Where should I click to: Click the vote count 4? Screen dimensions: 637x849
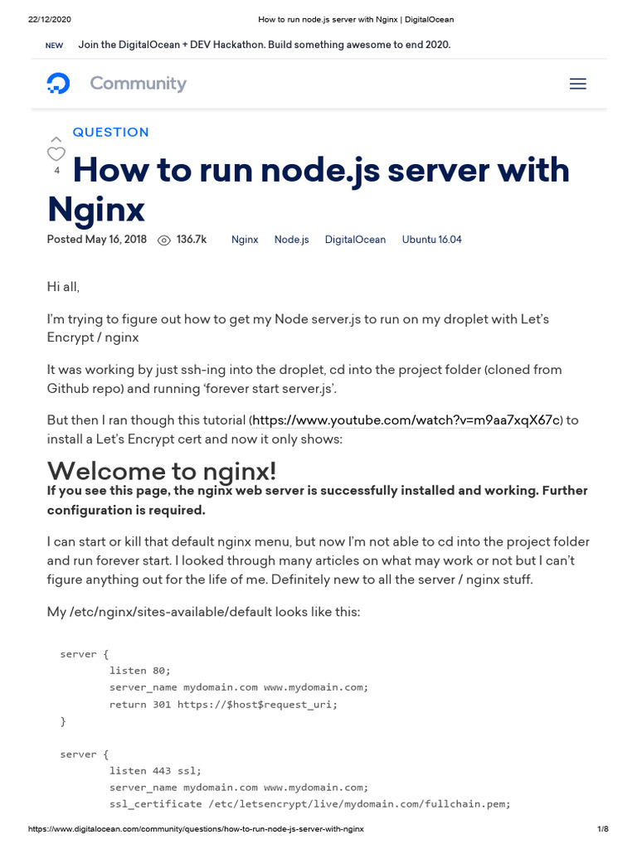click(x=56, y=171)
